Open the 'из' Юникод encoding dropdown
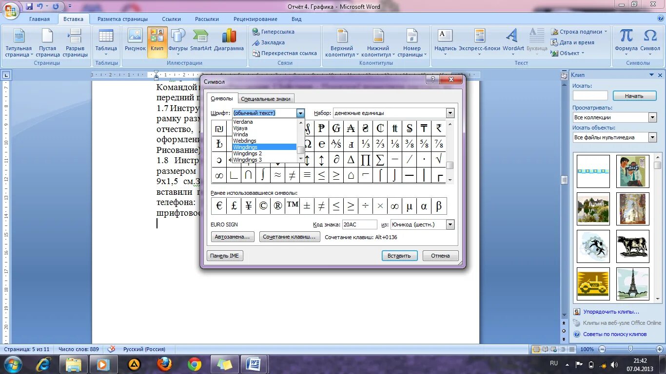 [x=450, y=224]
